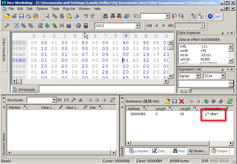Image resolution: width=237 pixels, height=164 pixels.
Task: Open the Tools menu
Action: point(55,9)
